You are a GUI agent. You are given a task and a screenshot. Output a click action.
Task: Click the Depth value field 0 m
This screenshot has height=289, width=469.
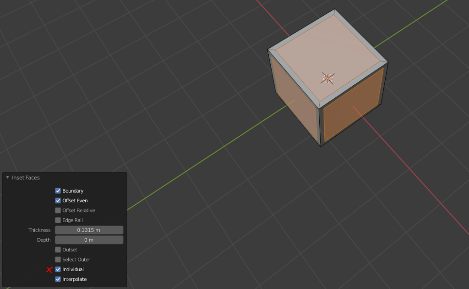[89, 240]
